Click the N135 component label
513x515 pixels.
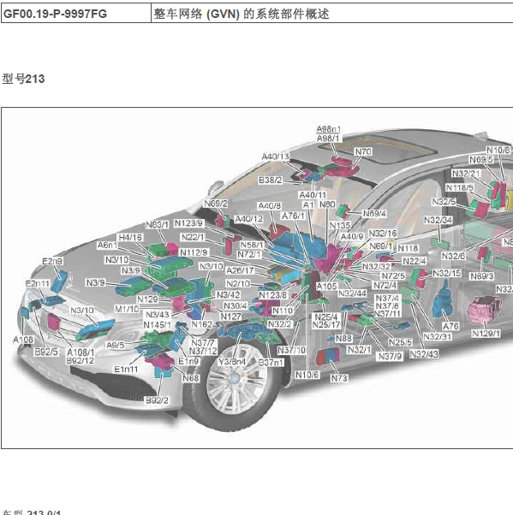[340, 226]
